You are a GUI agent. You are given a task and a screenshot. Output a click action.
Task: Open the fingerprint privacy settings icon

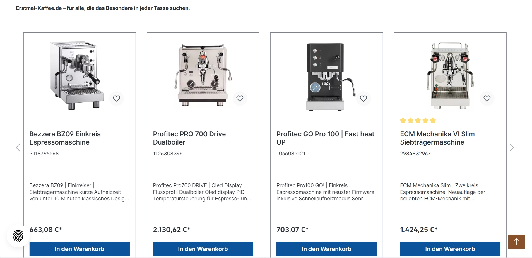pos(18,236)
